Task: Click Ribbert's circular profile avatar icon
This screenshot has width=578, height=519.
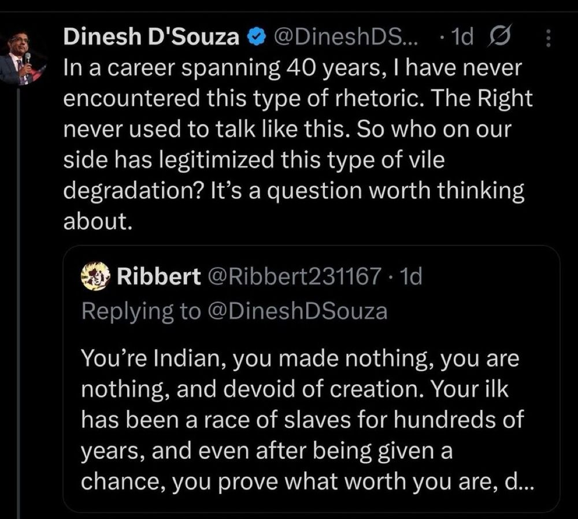Action: coord(95,276)
